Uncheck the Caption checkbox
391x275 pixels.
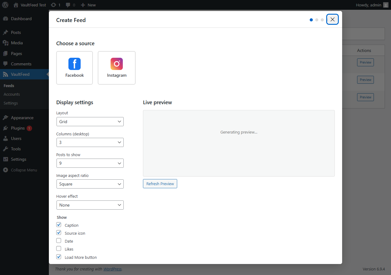(x=59, y=225)
